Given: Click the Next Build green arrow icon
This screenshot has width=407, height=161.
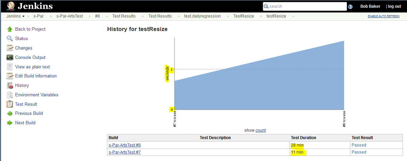Looking at the screenshot, I should pos(10,123).
